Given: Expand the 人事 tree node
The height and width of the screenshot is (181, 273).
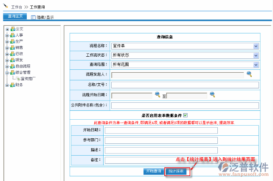Looking at the screenshot, I should pyautogui.click(x=7, y=35).
